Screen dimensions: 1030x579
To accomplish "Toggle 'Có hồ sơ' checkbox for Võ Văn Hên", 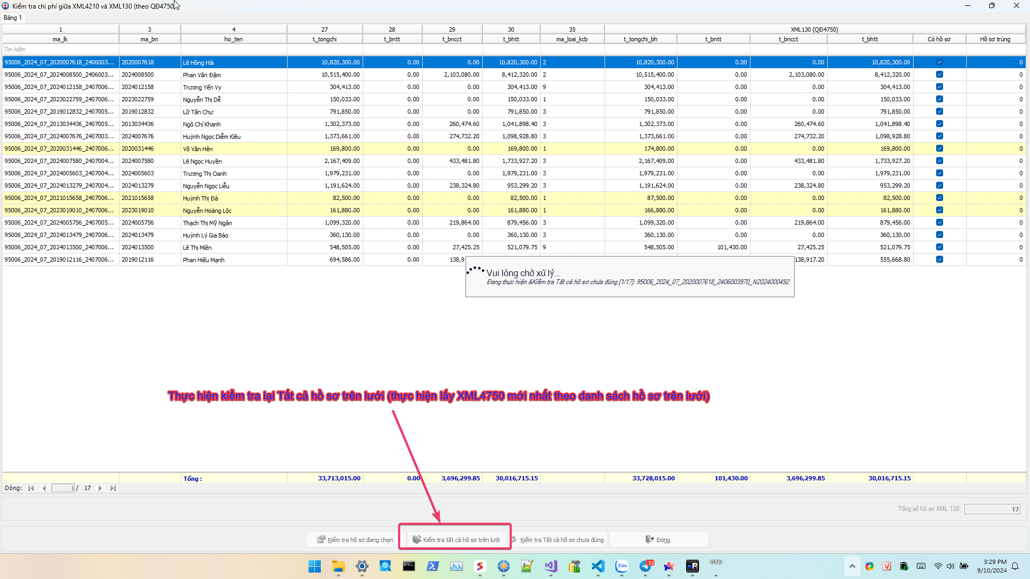I will click(x=939, y=149).
